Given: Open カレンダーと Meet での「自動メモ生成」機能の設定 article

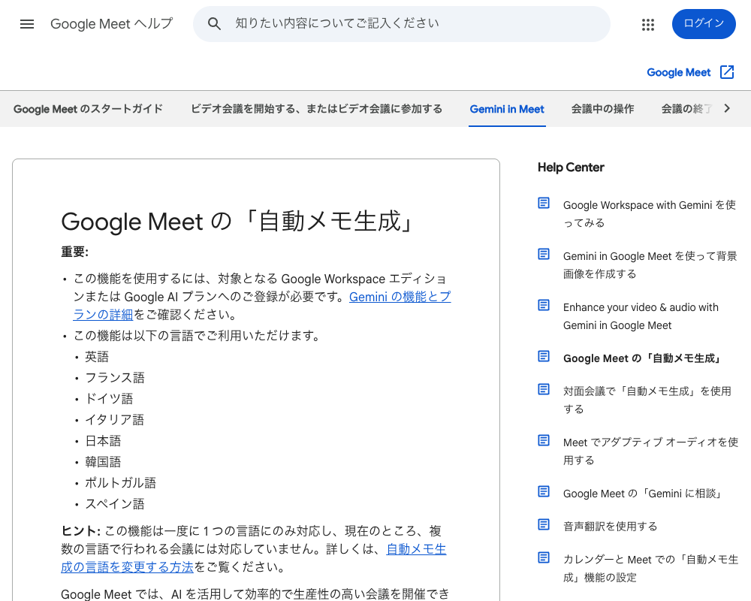Looking at the screenshot, I should coord(650,569).
